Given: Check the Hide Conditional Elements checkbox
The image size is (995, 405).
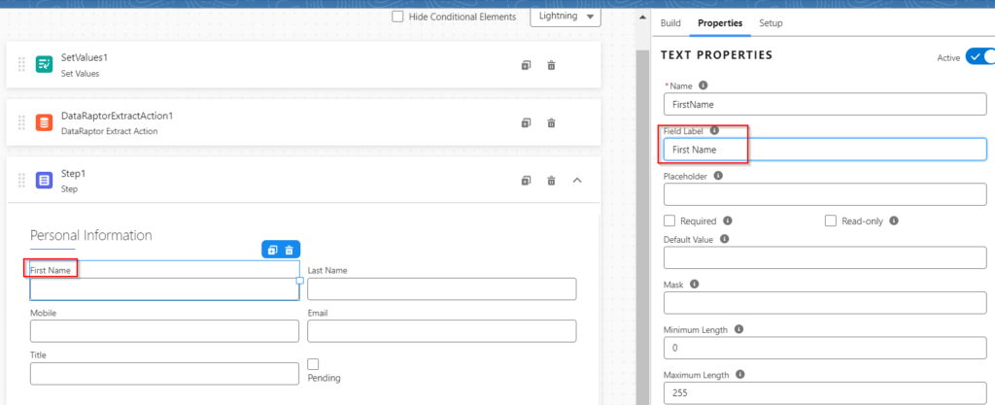Looking at the screenshot, I should (x=397, y=17).
